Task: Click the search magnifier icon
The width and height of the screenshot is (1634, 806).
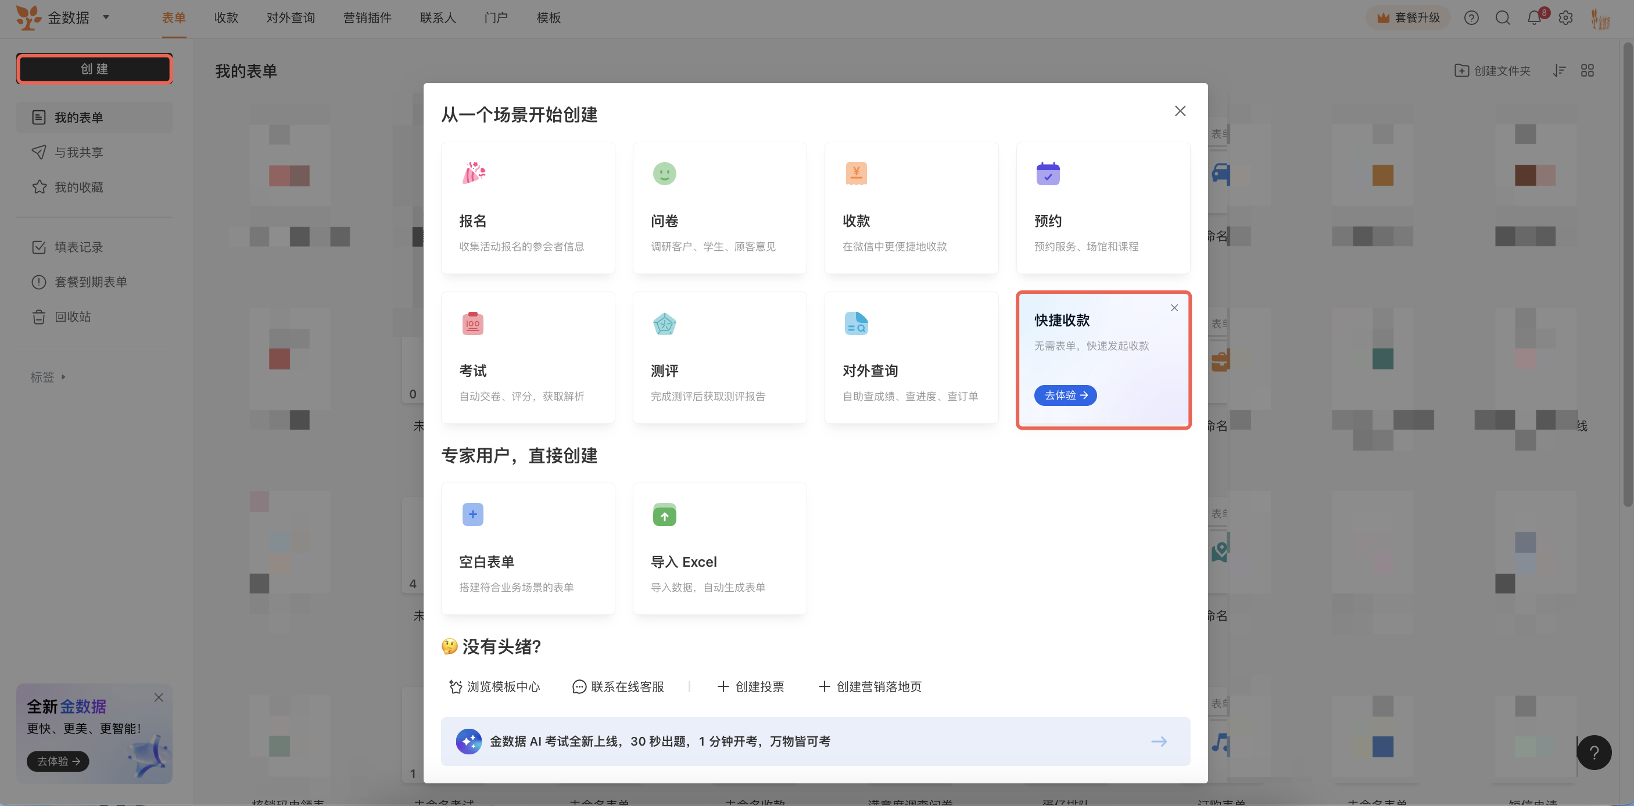Action: pyautogui.click(x=1503, y=18)
